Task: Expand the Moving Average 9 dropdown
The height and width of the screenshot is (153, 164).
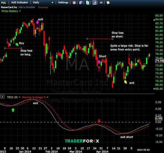Action: pyautogui.click(x=35, y=97)
